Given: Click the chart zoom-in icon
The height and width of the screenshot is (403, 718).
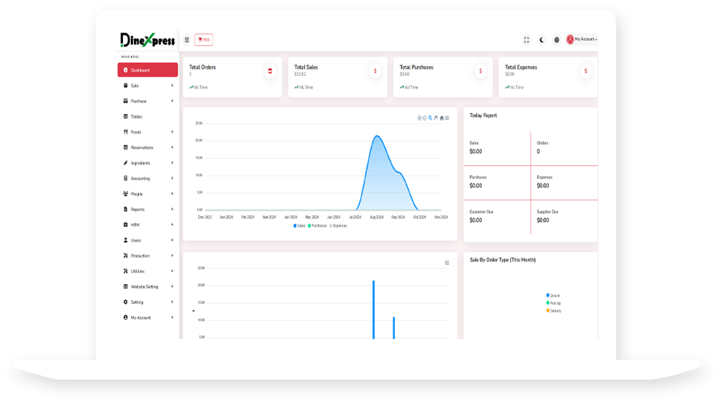Looking at the screenshot, I should click(419, 118).
